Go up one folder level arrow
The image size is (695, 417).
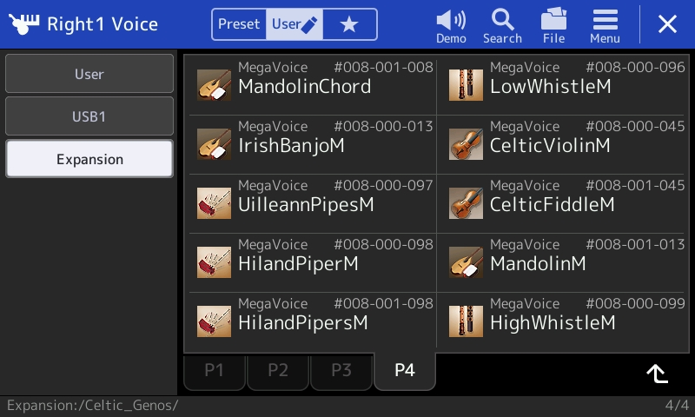click(x=657, y=374)
